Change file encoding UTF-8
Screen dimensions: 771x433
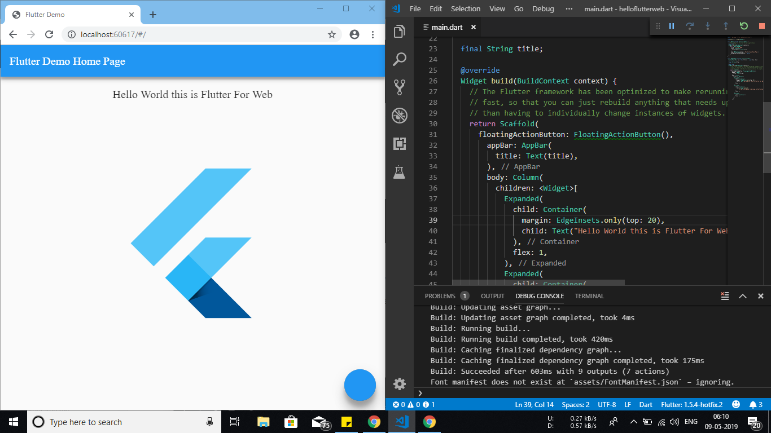pos(607,405)
